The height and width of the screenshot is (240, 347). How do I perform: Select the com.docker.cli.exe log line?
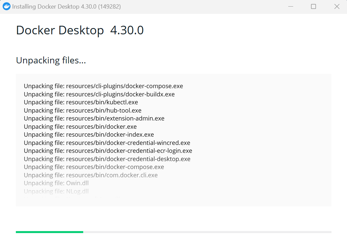click(x=91, y=175)
